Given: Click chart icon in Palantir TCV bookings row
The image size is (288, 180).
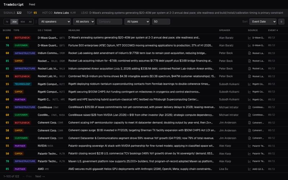Looking at the screenshot, I should [x=249, y=154].
